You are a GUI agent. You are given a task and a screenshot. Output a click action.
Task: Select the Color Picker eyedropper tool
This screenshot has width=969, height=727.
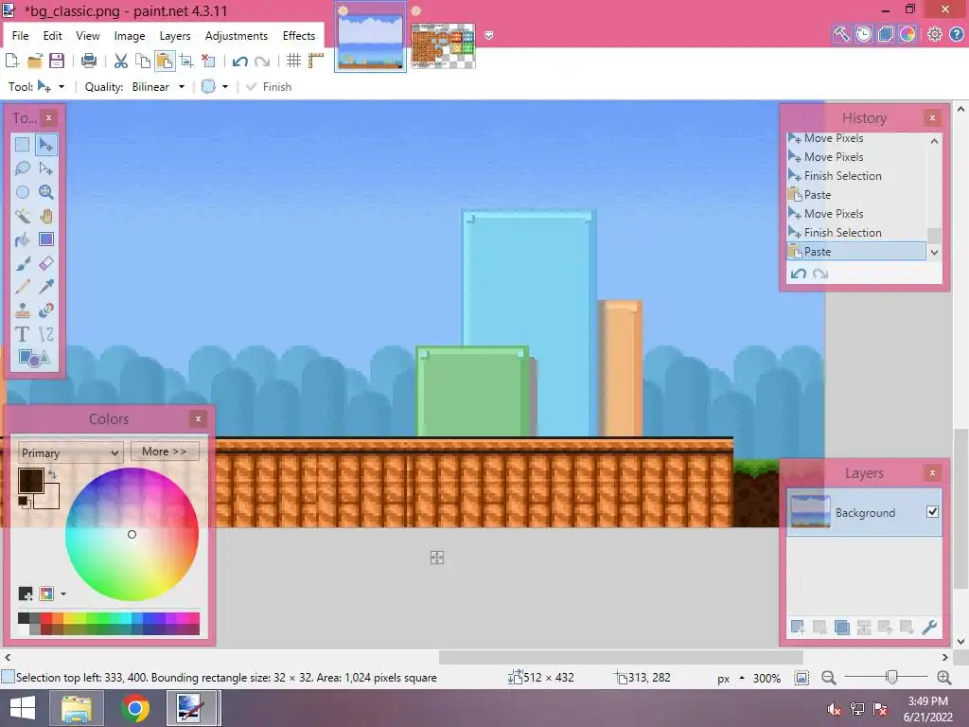[45, 287]
